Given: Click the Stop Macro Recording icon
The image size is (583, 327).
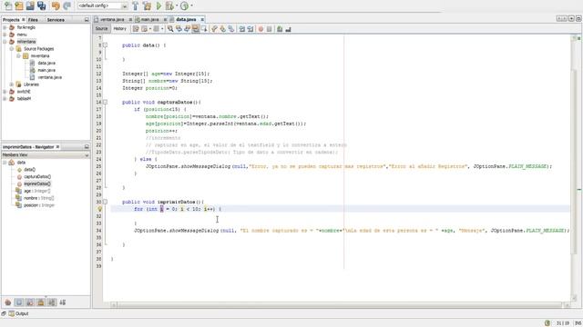Looking at the screenshot, I should click(x=270, y=29).
